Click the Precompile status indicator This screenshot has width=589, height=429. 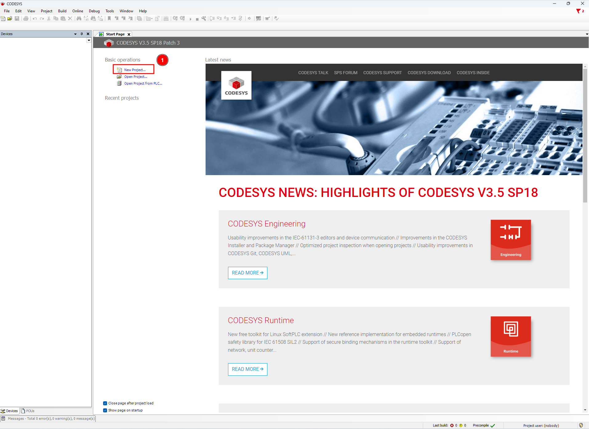pyautogui.click(x=484, y=425)
